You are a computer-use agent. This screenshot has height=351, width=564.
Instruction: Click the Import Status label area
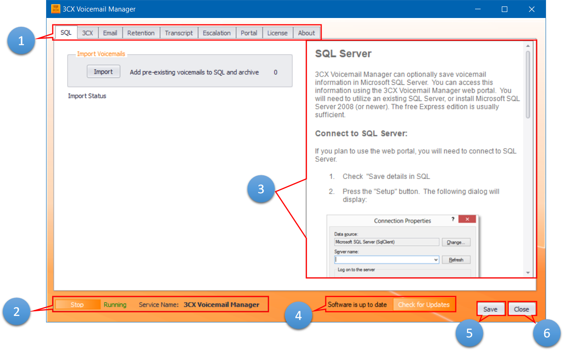coord(87,96)
